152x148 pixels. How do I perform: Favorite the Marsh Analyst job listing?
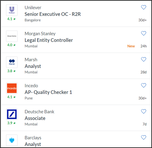point(144,59)
